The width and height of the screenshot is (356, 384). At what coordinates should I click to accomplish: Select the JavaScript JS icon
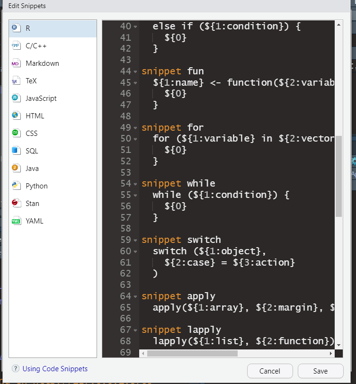coord(16,98)
